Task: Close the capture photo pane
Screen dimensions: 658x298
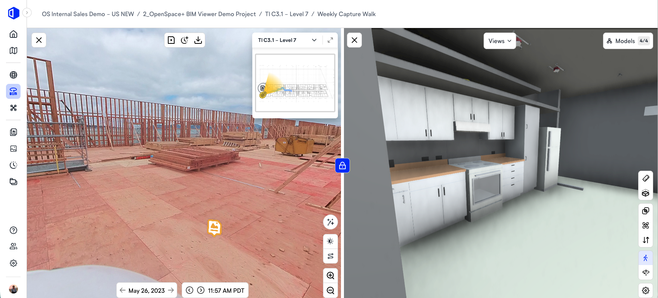Action: click(x=39, y=40)
